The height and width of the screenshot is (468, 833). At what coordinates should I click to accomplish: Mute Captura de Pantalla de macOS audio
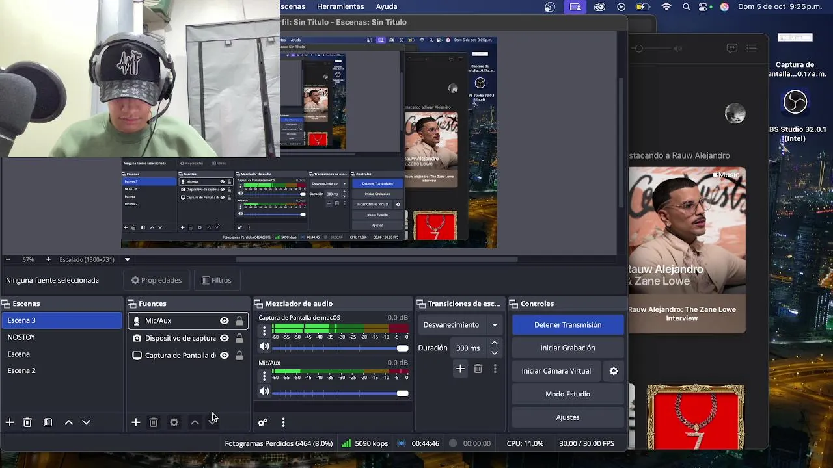(x=264, y=346)
